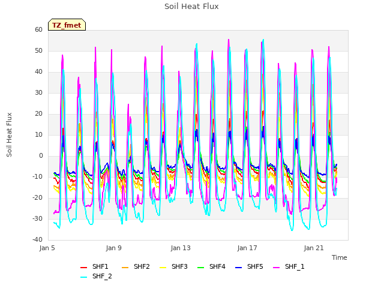Click the Jan 9 x-axis tick label
Image resolution: width=384 pixels, height=288 pixels.
(113, 248)
